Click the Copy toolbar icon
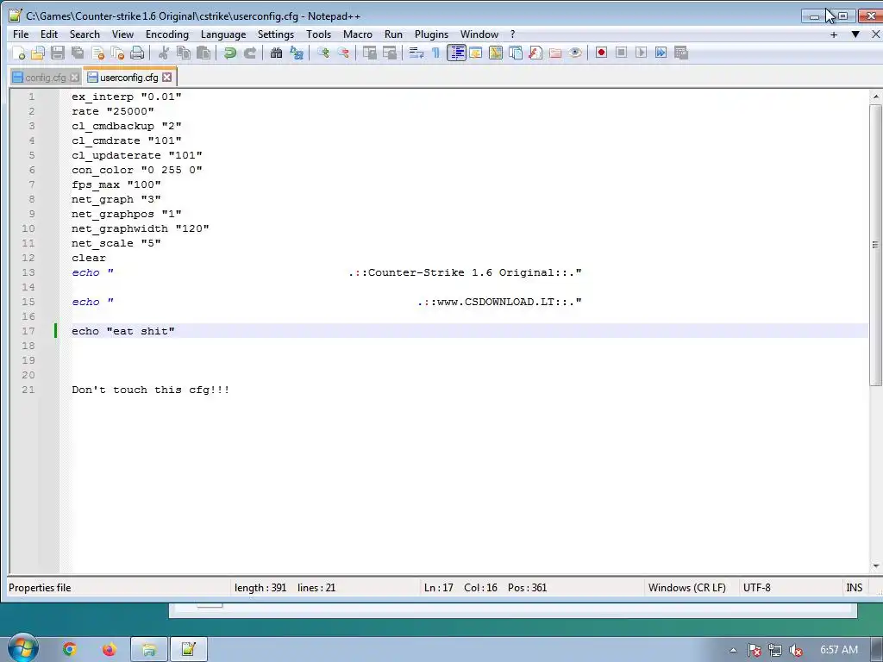Screen dimensions: 883x662 [184, 53]
